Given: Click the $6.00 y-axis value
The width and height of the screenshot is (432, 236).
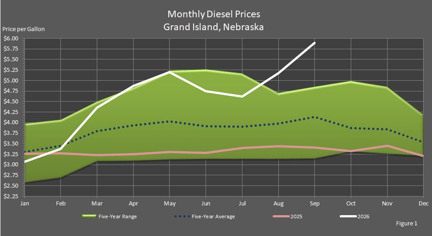Looking at the screenshot, I should (11, 38).
